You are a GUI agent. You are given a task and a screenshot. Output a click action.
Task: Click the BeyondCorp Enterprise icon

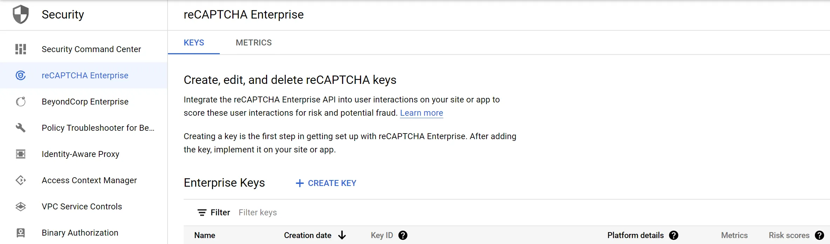click(21, 102)
